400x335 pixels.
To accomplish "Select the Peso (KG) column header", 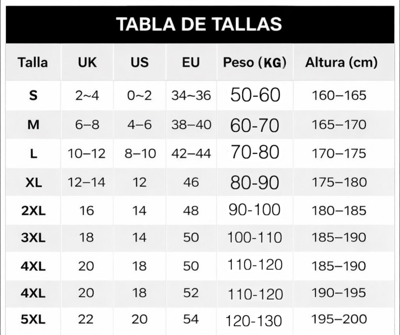I will point(254,62).
